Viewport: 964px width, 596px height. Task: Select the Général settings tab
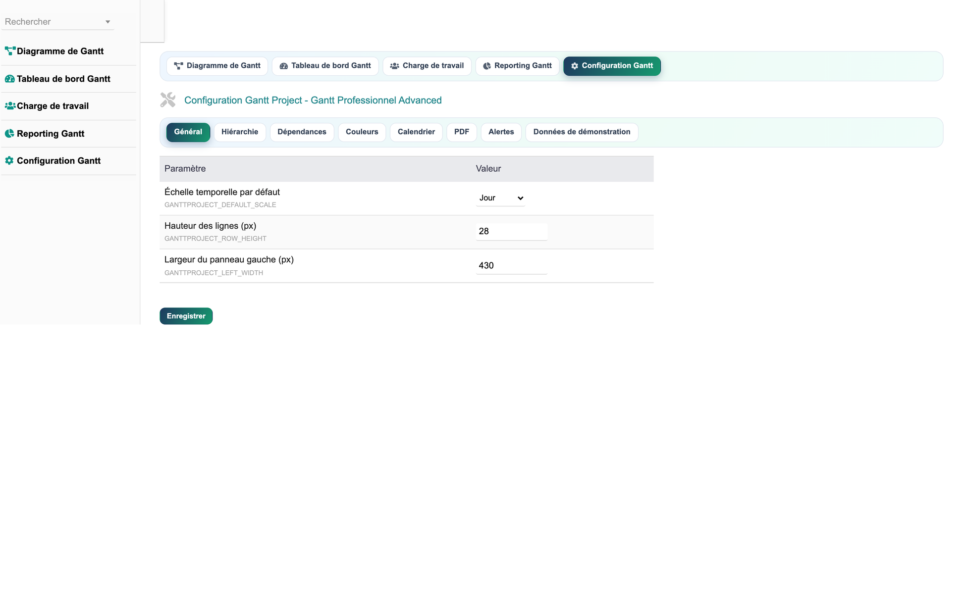(188, 132)
